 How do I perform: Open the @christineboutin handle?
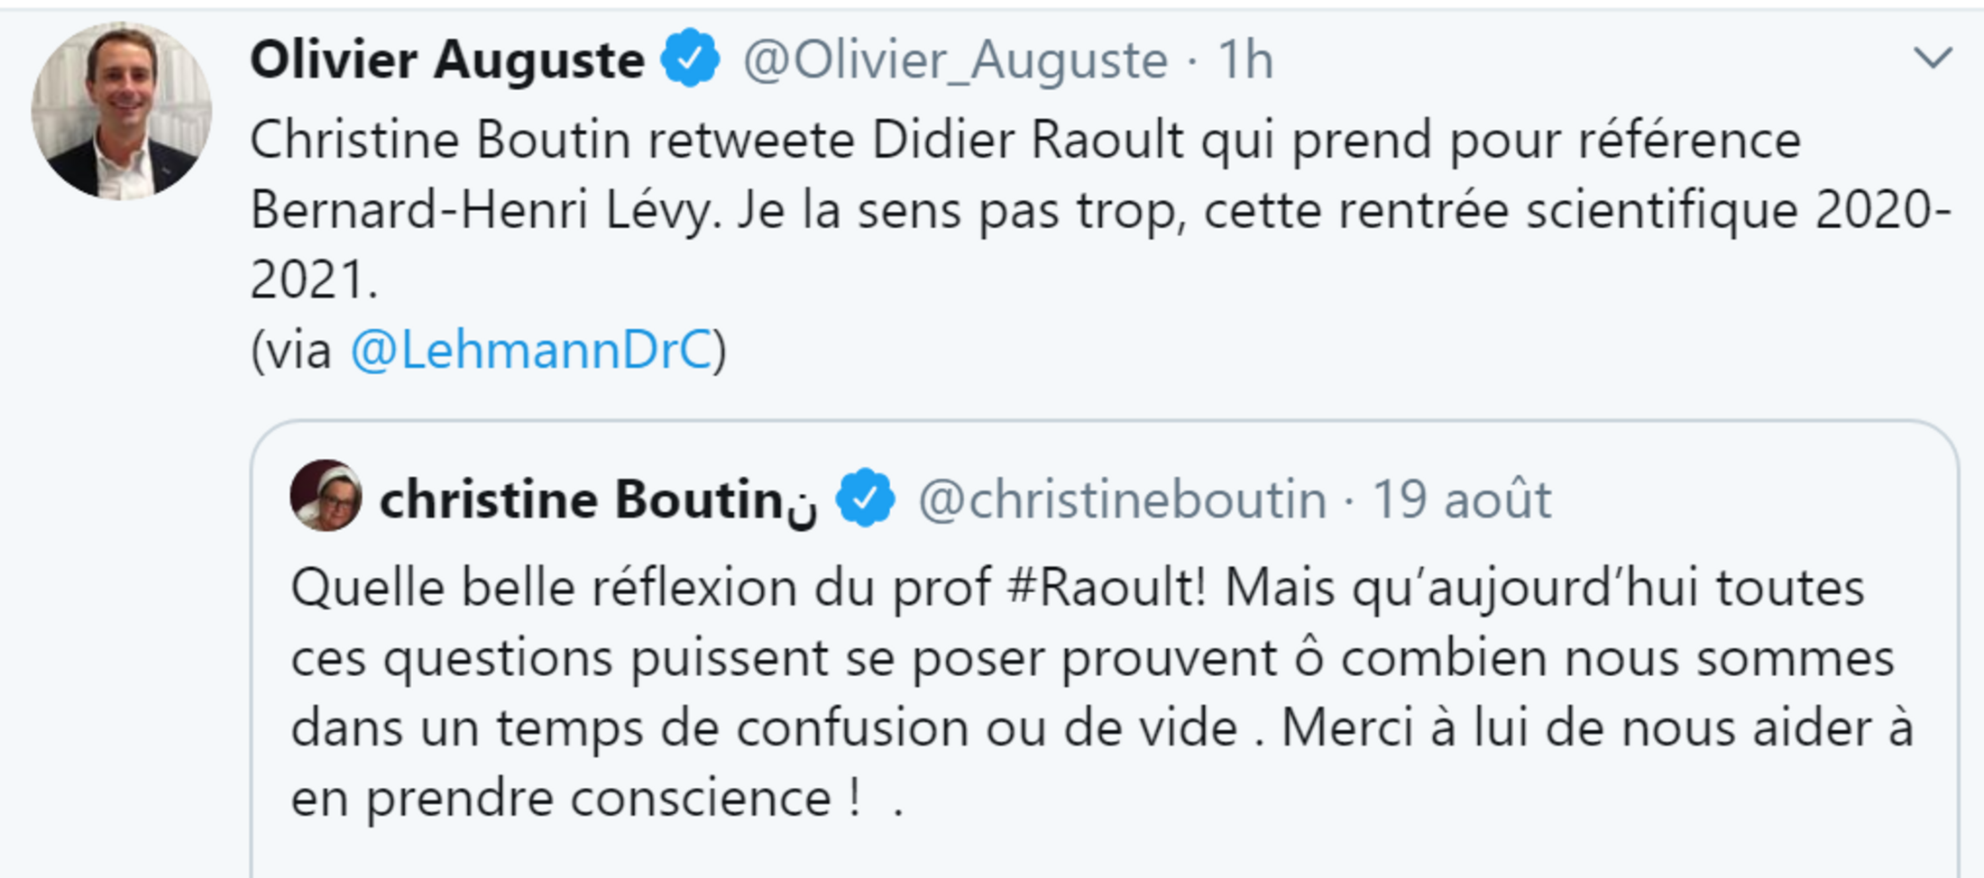click(1122, 499)
